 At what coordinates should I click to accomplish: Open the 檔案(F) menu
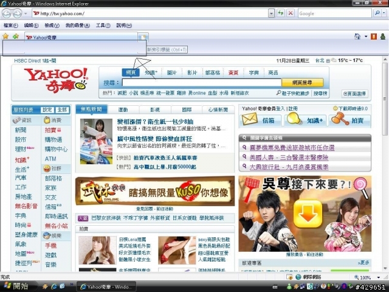tap(11, 26)
